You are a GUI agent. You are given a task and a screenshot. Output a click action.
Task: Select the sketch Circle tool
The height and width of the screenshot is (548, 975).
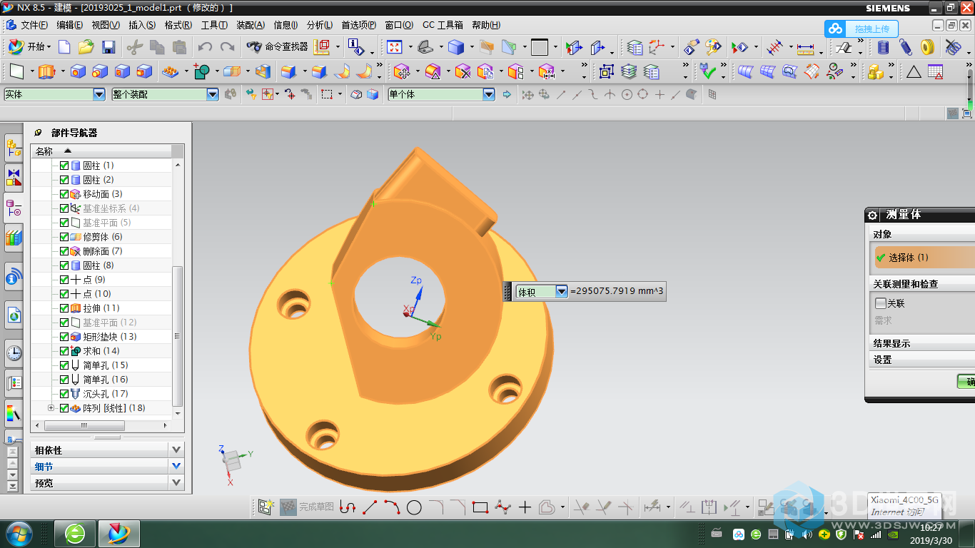pyautogui.click(x=414, y=507)
